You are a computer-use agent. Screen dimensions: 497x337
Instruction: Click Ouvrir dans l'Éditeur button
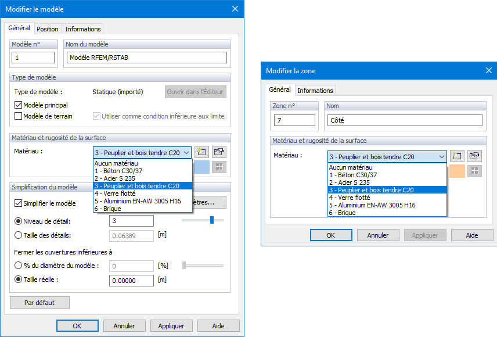[x=195, y=92]
